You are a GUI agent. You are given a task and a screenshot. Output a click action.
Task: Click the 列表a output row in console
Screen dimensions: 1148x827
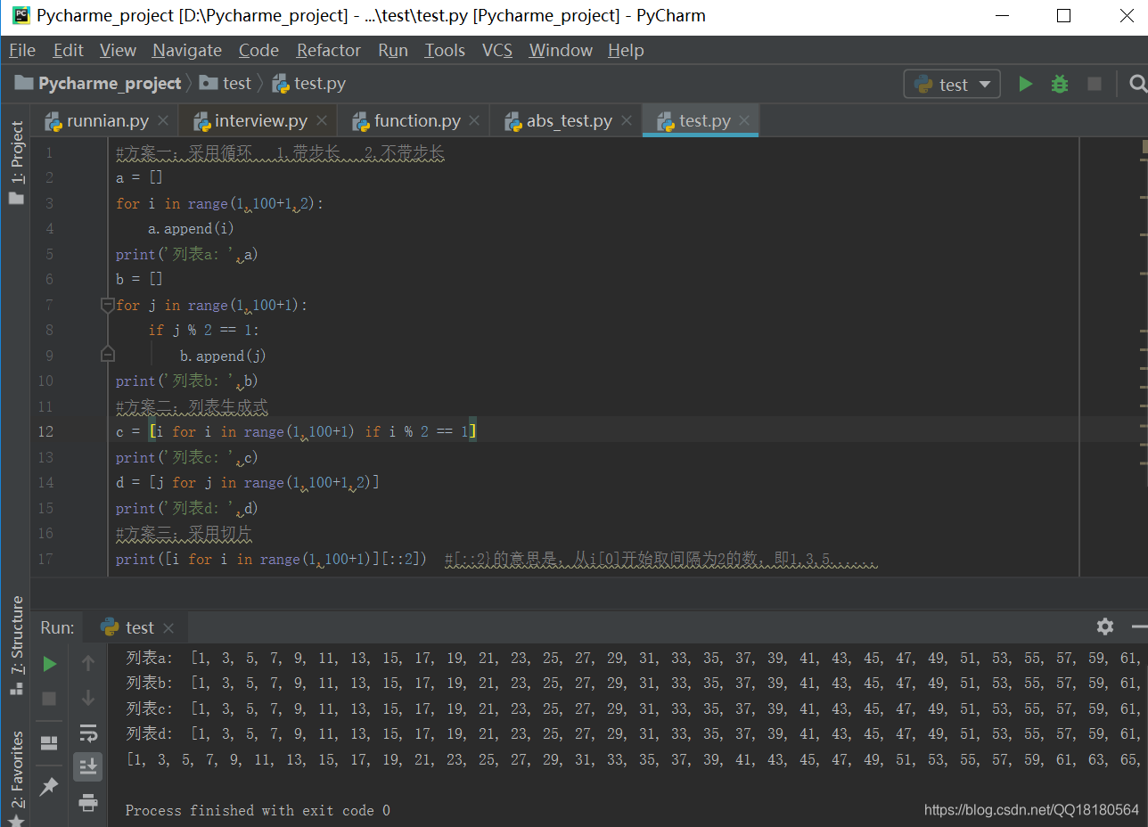coord(633,658)
